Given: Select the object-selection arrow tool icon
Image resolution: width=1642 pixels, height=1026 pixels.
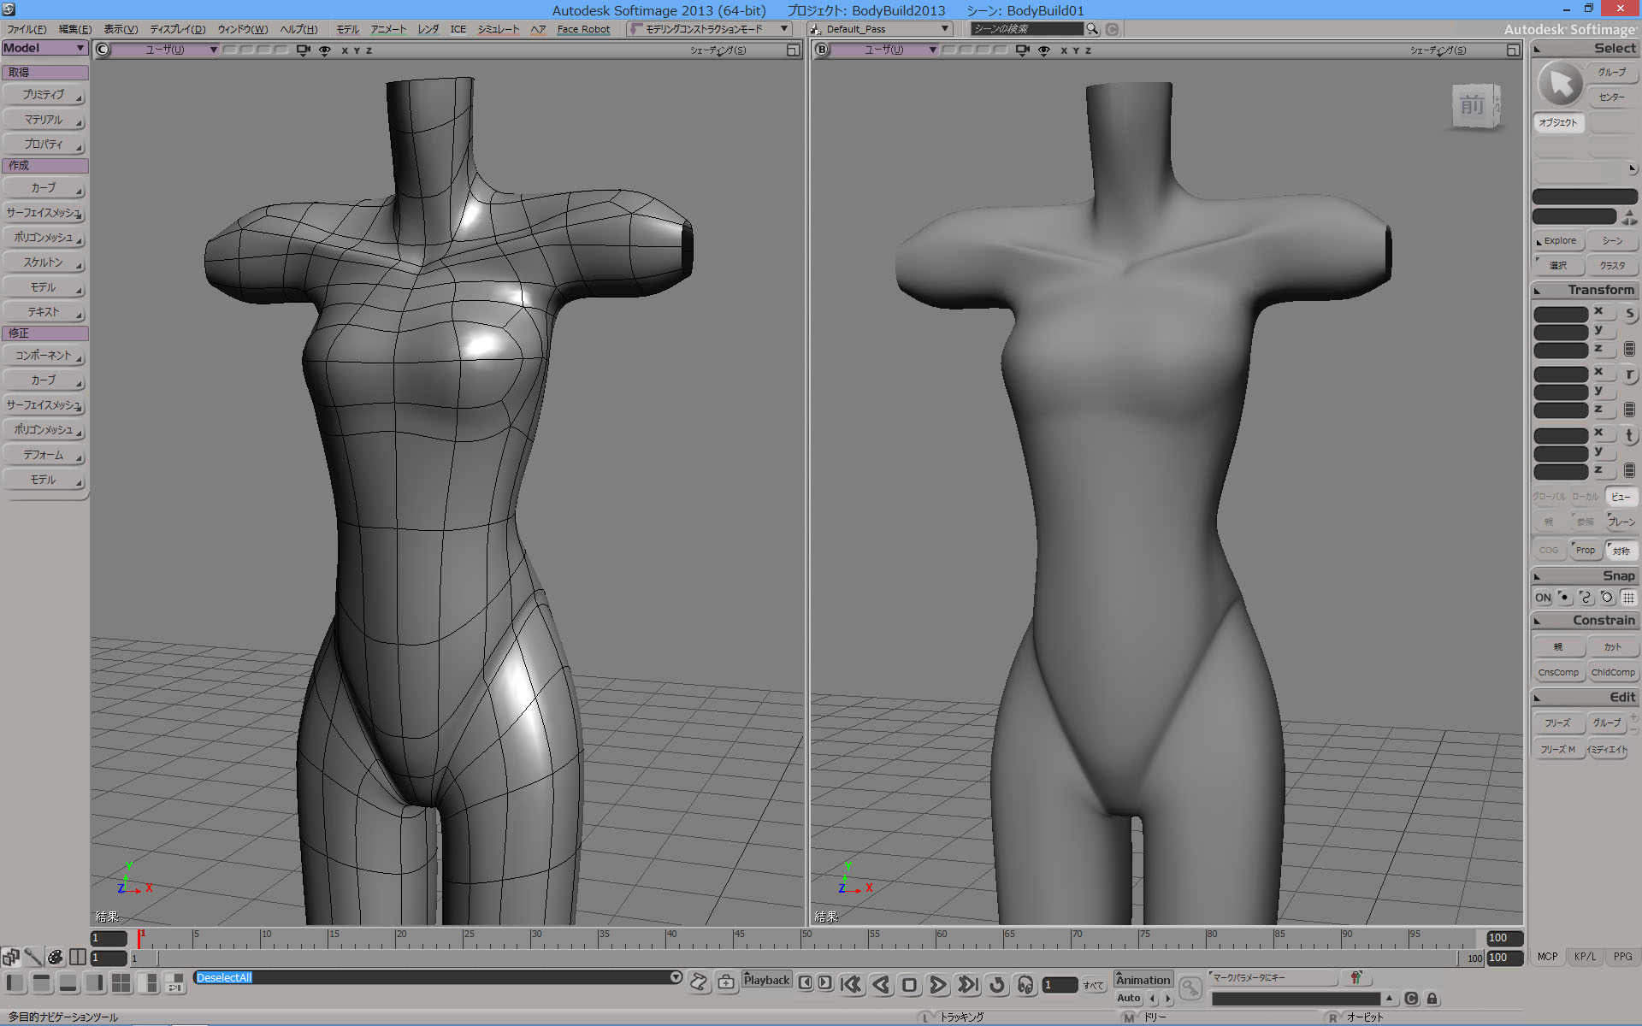Looking at the screenshot, I should pyautogui.click(x=1560, y=84).
